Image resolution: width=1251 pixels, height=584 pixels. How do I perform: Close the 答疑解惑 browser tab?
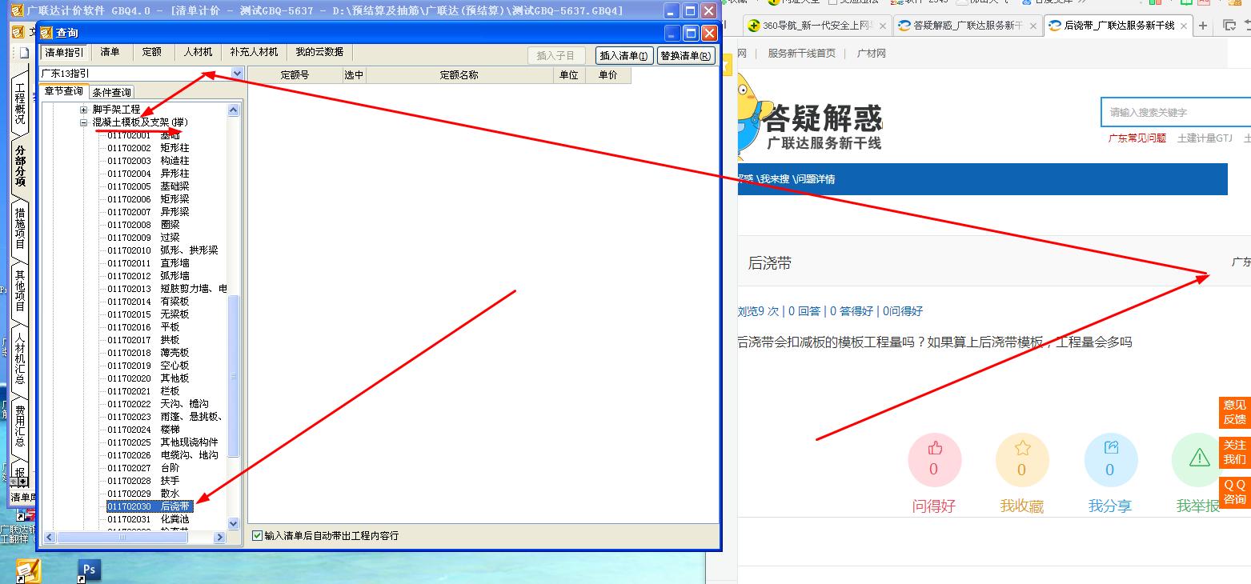[1032, 26]
